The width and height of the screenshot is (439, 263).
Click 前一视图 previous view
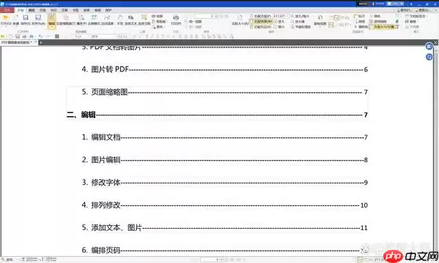193,21
